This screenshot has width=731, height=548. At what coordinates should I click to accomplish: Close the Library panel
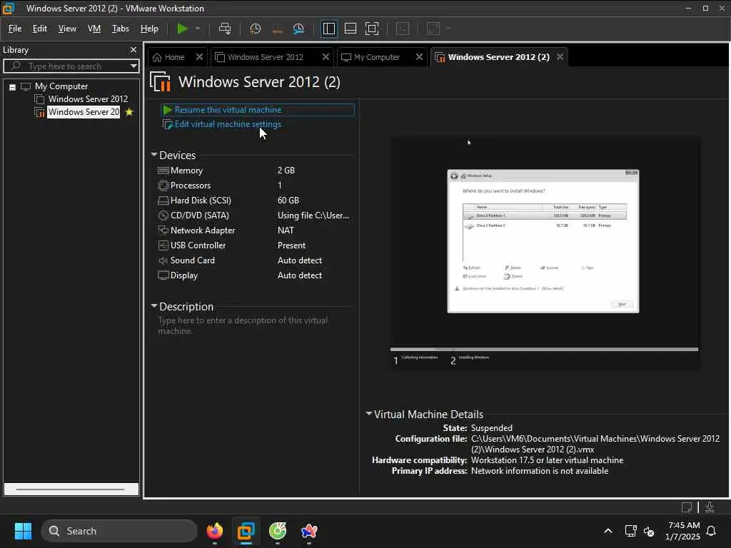(133, 50)
